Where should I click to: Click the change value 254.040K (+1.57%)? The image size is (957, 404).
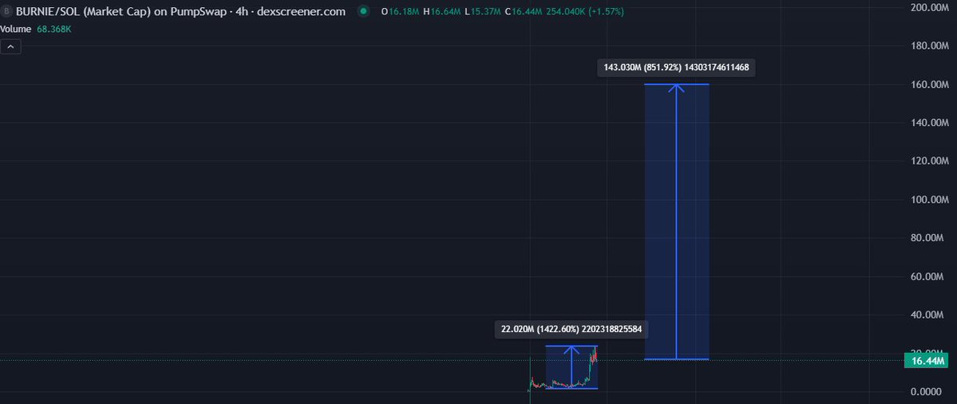click(x=585, y=12)
